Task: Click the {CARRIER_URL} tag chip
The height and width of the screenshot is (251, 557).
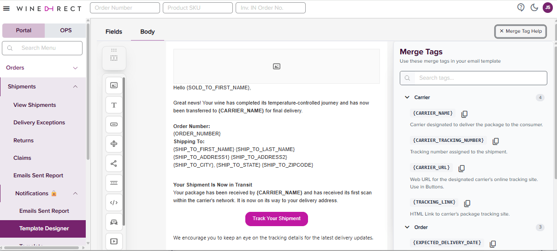Action: coord(432,168)
